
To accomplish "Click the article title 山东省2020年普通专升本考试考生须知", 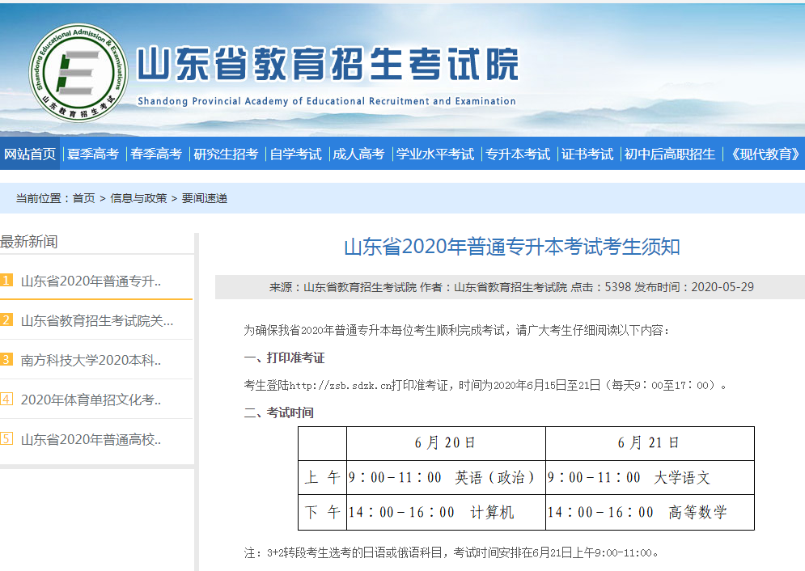I will click(x=512, y=247).
